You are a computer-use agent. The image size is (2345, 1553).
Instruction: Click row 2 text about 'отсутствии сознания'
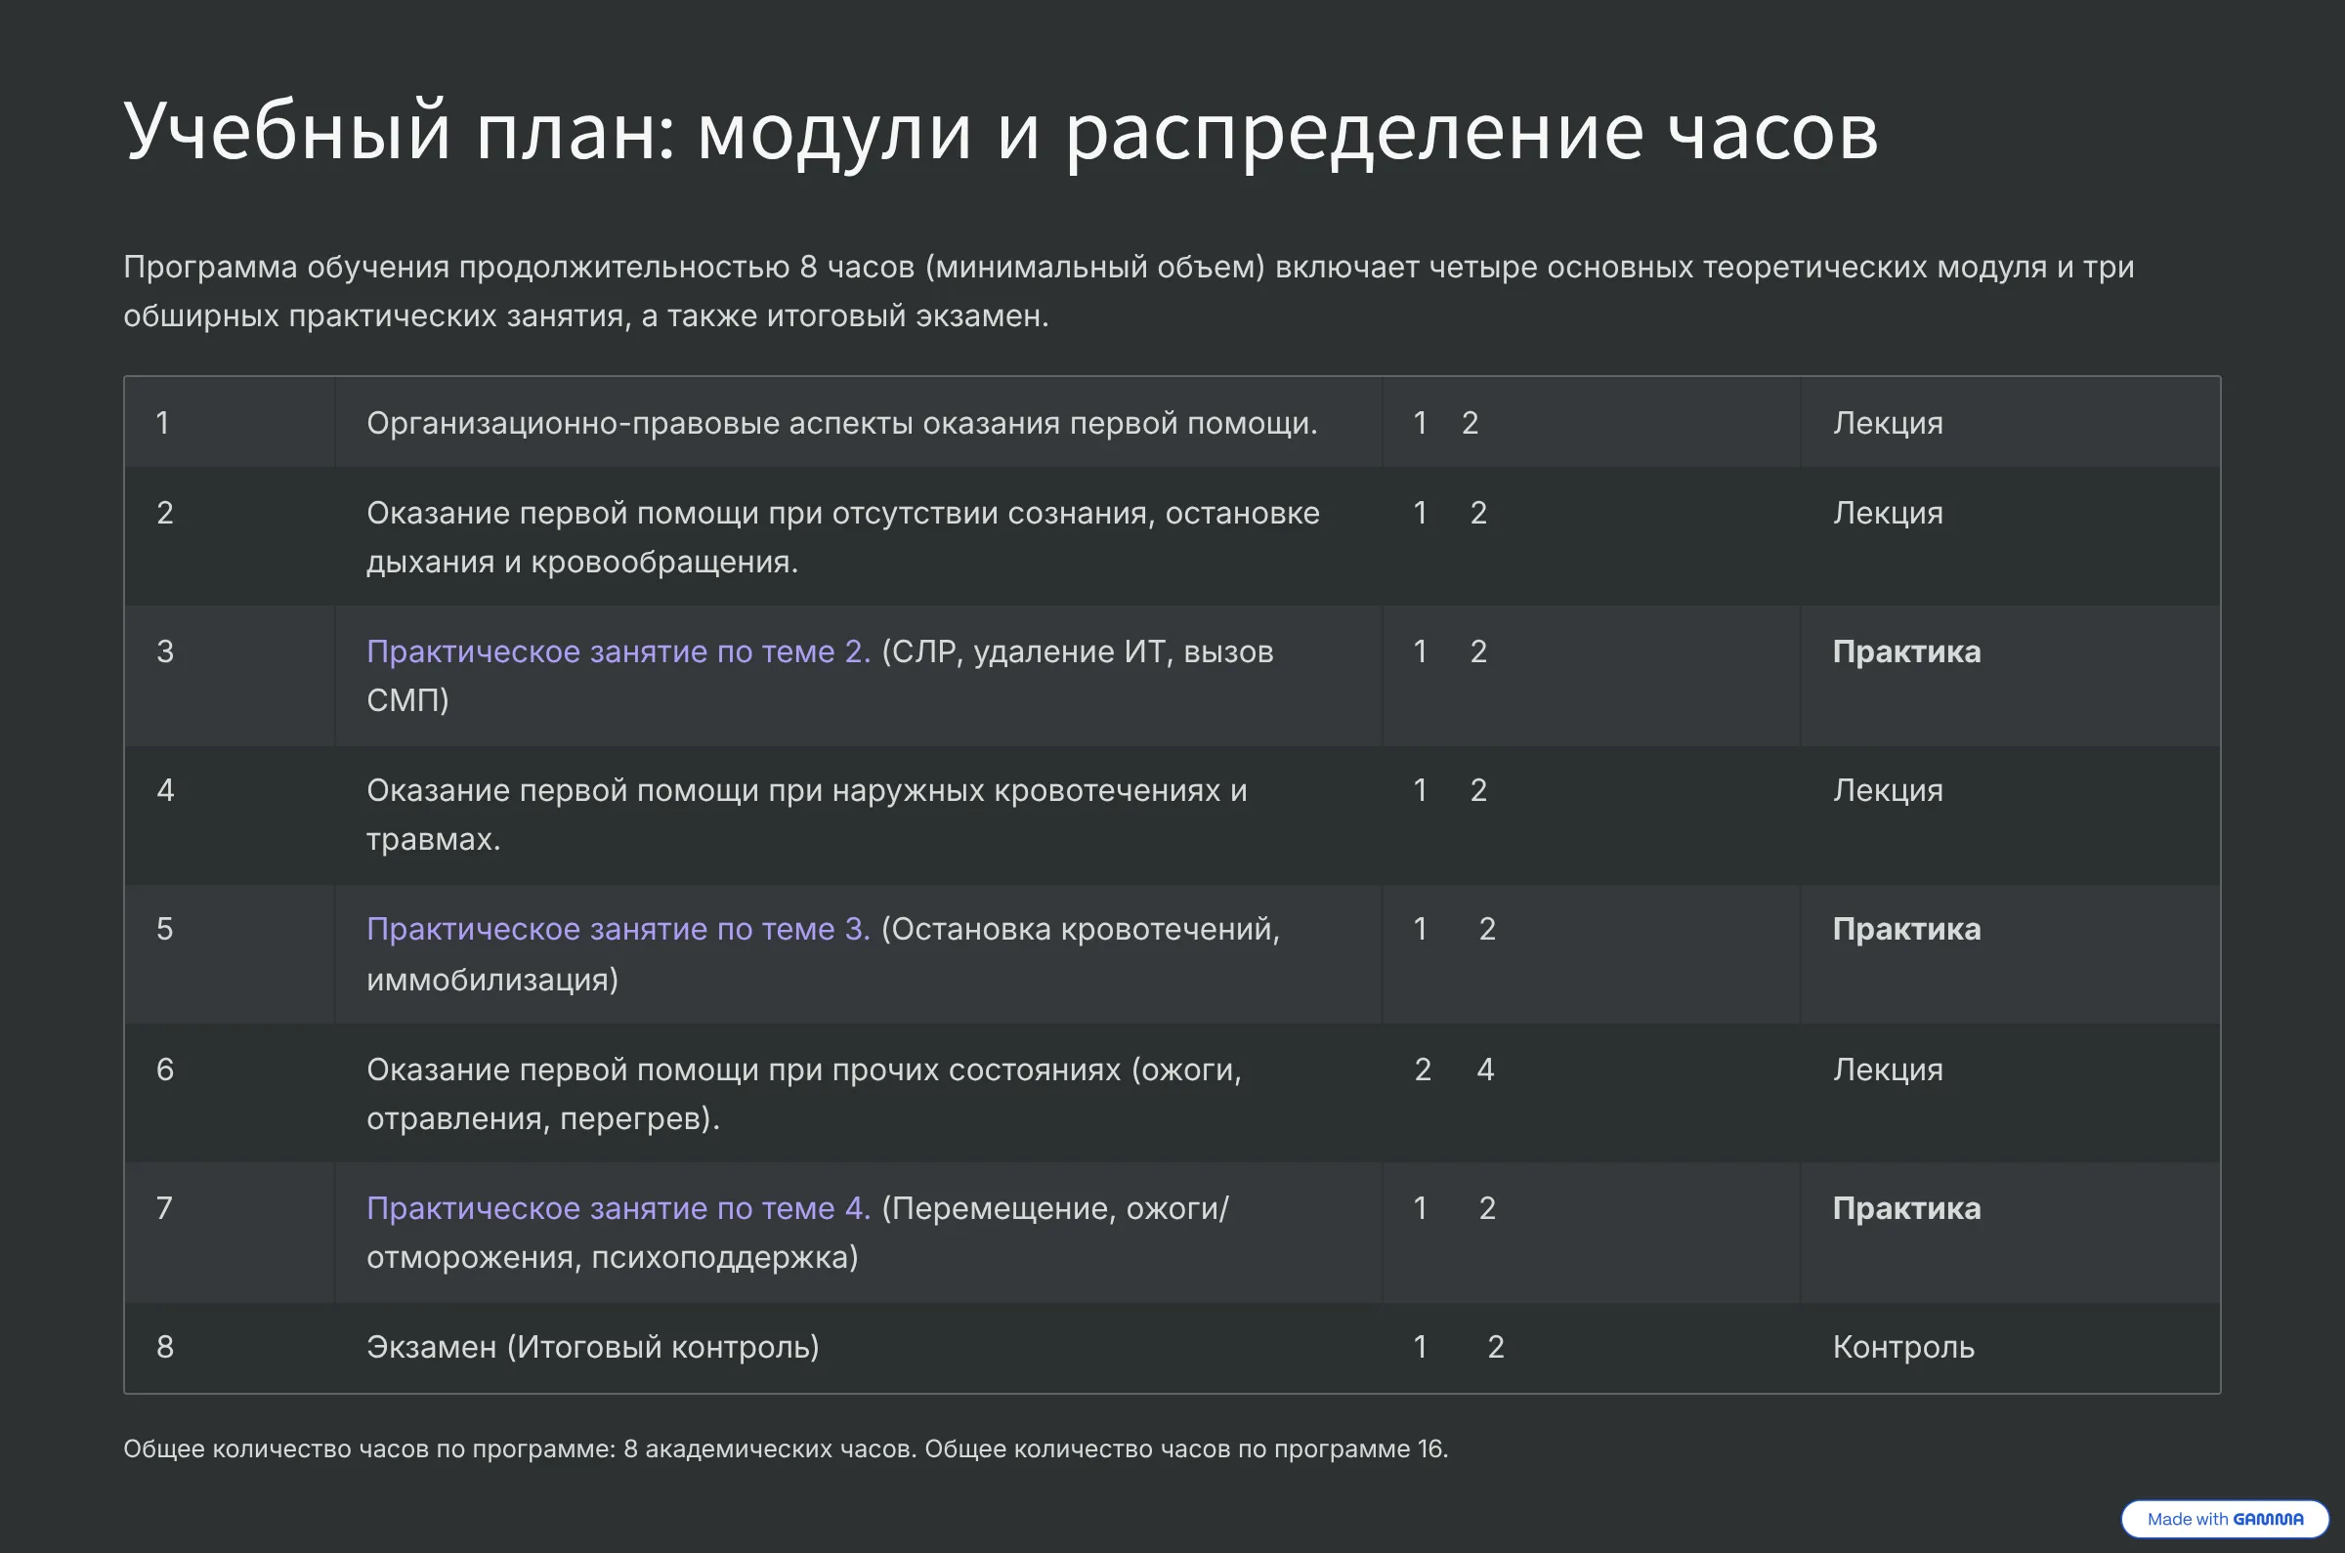842,537
